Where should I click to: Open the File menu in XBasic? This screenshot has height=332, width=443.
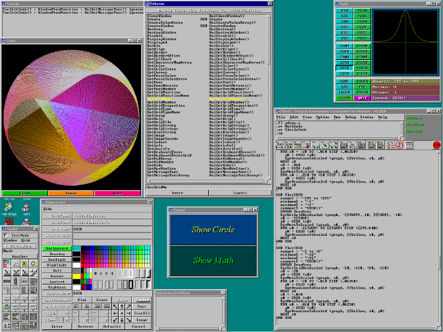coord(281,117)
